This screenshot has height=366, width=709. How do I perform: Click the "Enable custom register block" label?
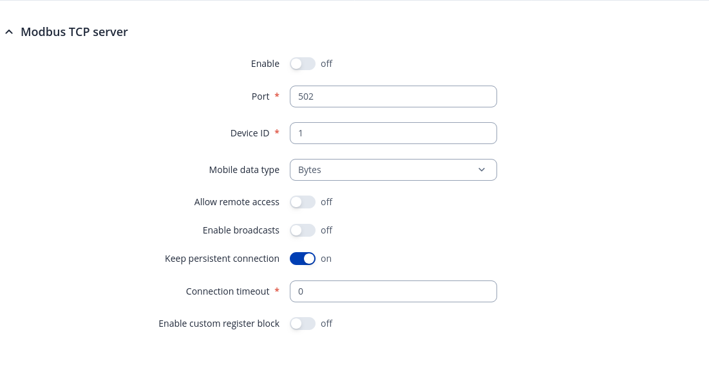(x=219, y=324)
